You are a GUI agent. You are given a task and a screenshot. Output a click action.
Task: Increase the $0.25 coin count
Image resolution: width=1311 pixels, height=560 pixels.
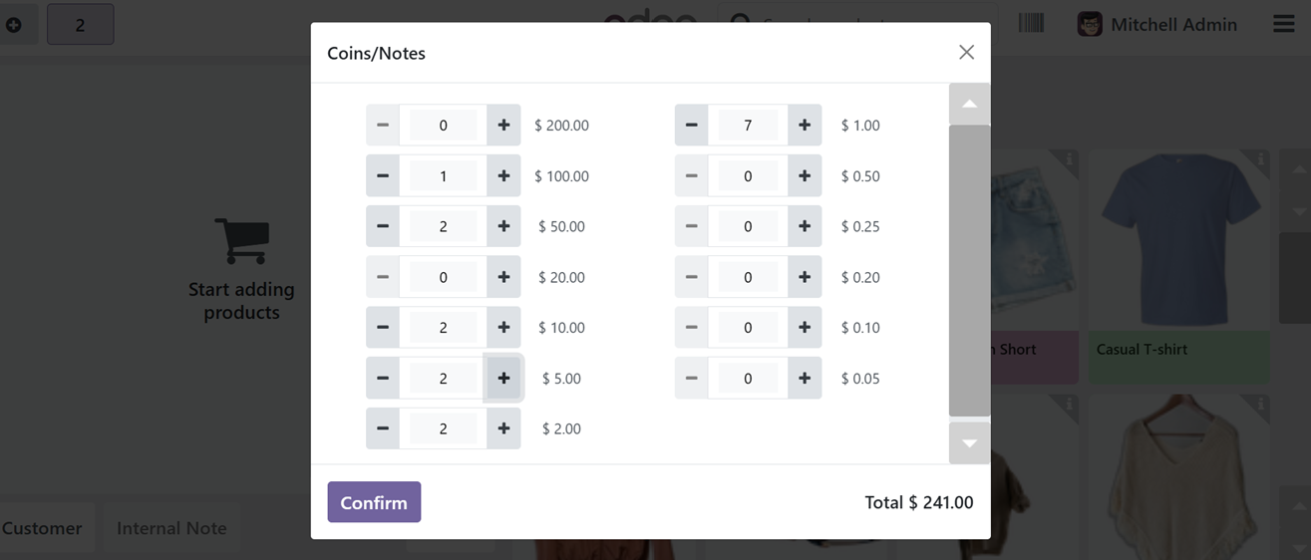pyautogui.click(x=805, y=226)
